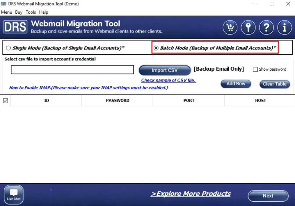Open the Tools menu
Screen dimensions: 295x206
click(31, 12)
